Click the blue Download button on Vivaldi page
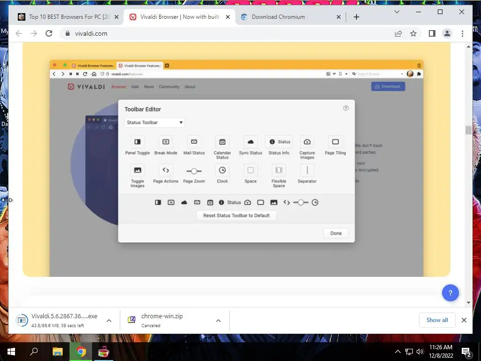The height and width of the screenshot is (361, 481). click(388, 86)
